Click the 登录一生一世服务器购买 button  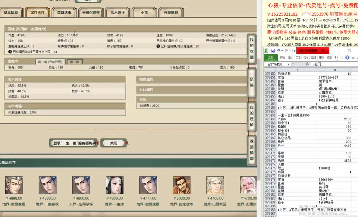pos(73,143)
